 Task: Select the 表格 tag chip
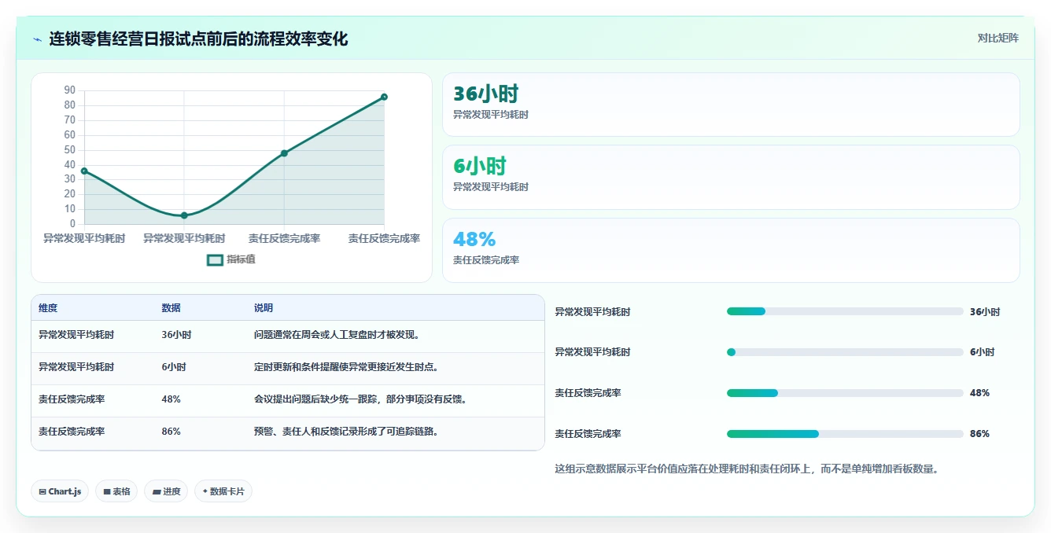tap(116, 491)
